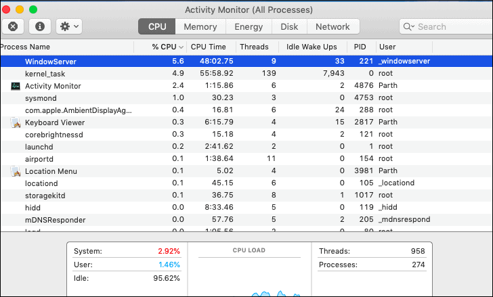
Task: Sort by CPU Time column header
Action: [x=208, y=47]
